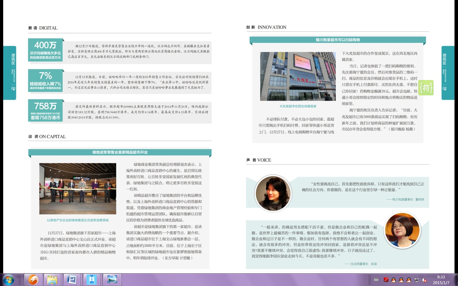Click the network connection tray icon
The image size is (458, 286).
tap(416, 280)
